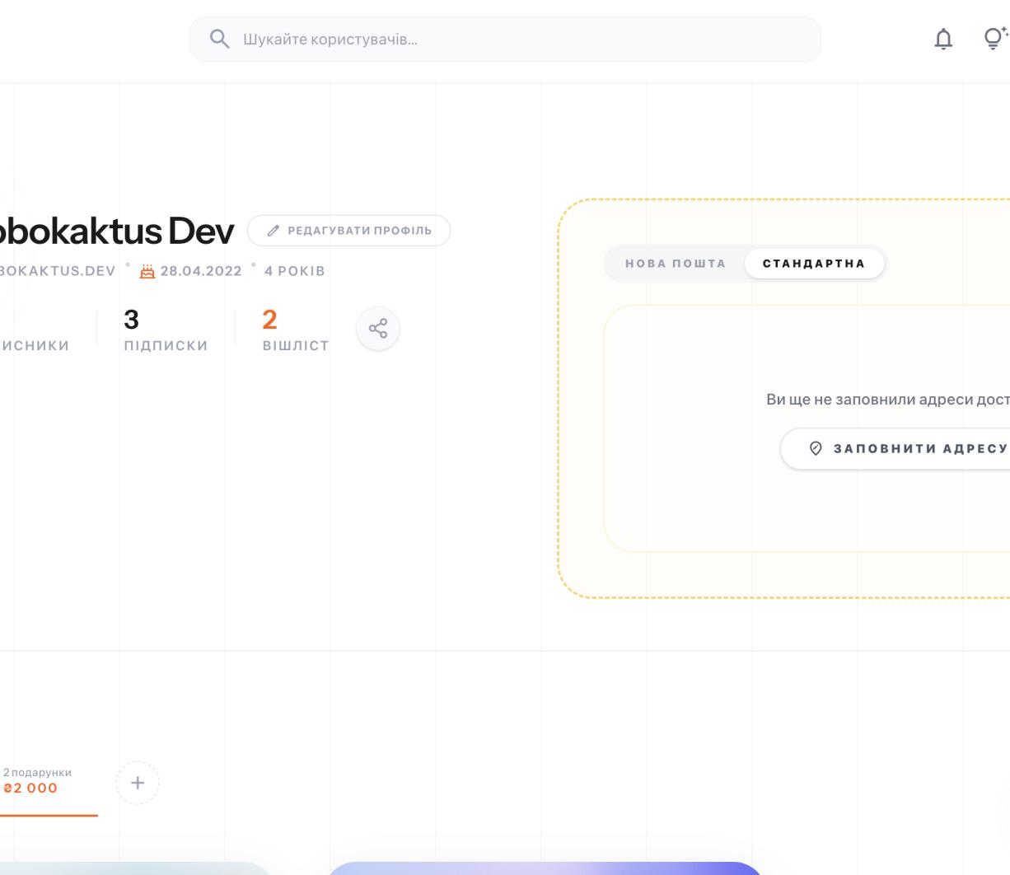This screenshot has height=875, width=1010.
Task: Click the birthday date 28.04.2022
Action: pyautogui.click(x=201, y=271)
